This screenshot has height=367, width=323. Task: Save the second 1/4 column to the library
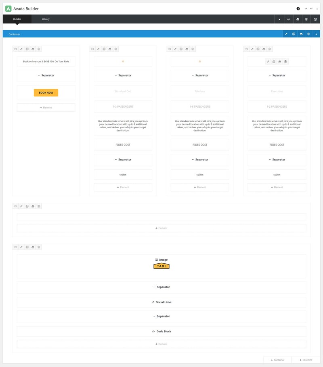click(x=109, y=49)
